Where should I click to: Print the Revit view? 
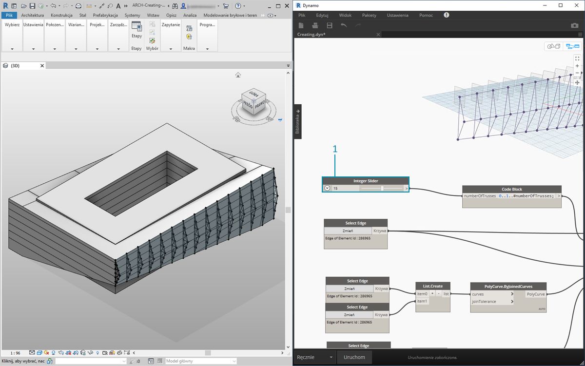pyautogui.click(x=78, y=6)
